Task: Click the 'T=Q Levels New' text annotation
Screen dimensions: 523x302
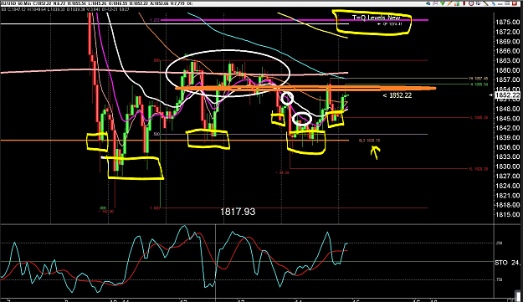Action: click(376, 18)
